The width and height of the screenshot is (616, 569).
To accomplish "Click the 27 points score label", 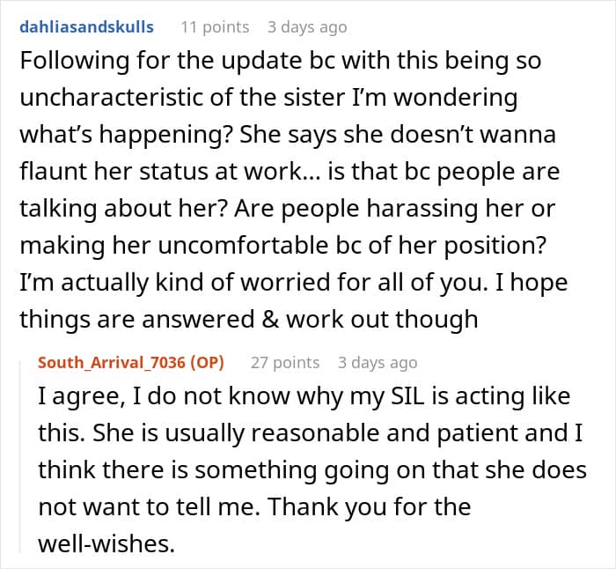I will pyautogui.click(x=285, y=363).
